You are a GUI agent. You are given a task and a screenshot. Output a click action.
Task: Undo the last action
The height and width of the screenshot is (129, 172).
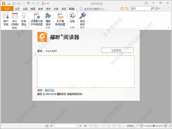pyautogui.click(x=33, y=3)
